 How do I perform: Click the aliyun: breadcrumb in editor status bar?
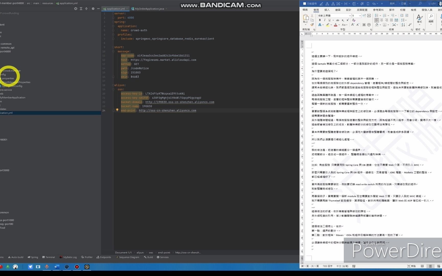[140, 252]
